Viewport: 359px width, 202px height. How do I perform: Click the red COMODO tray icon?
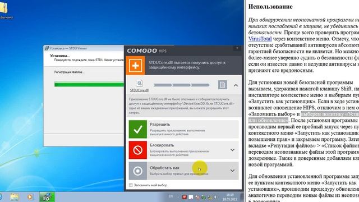[x=185, y=197]
